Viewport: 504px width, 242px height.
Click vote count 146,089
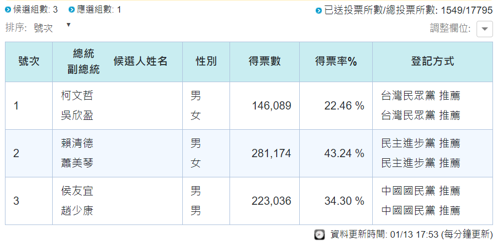[x=271, y=106]
